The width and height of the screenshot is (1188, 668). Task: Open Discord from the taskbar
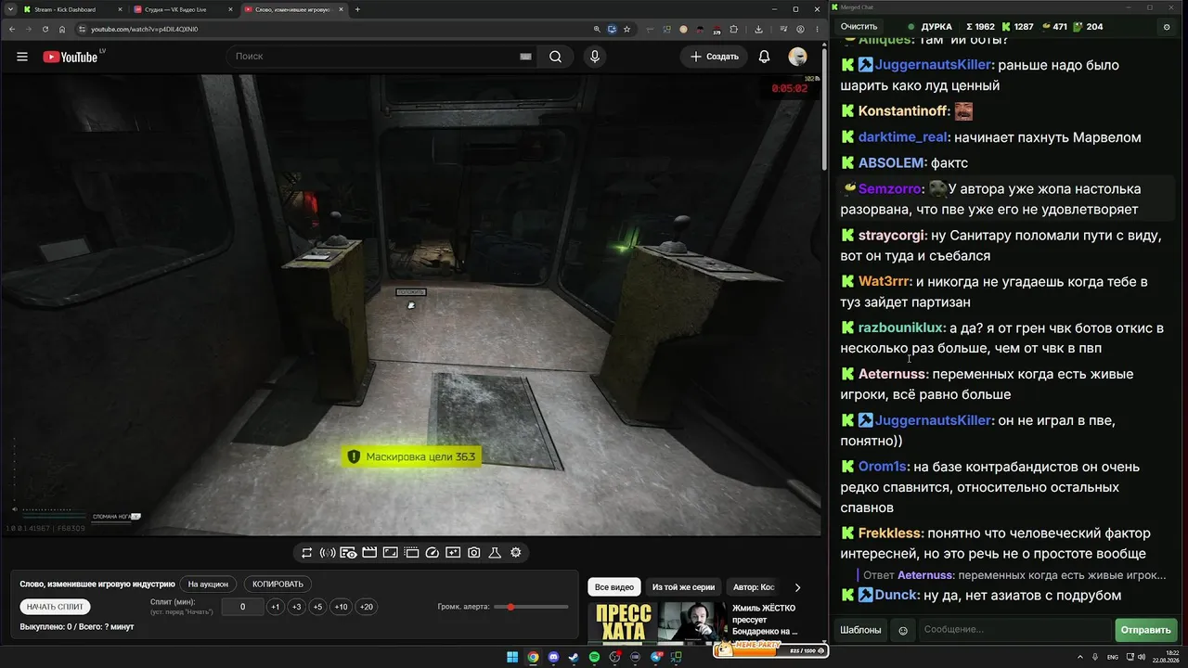(553, 658)
